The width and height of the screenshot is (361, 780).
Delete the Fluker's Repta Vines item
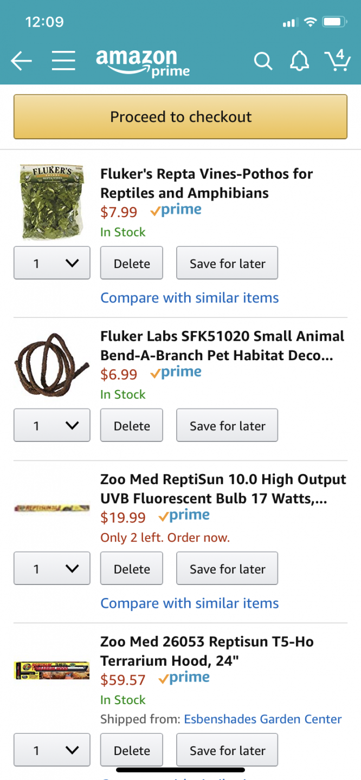(x=132, y=263)
